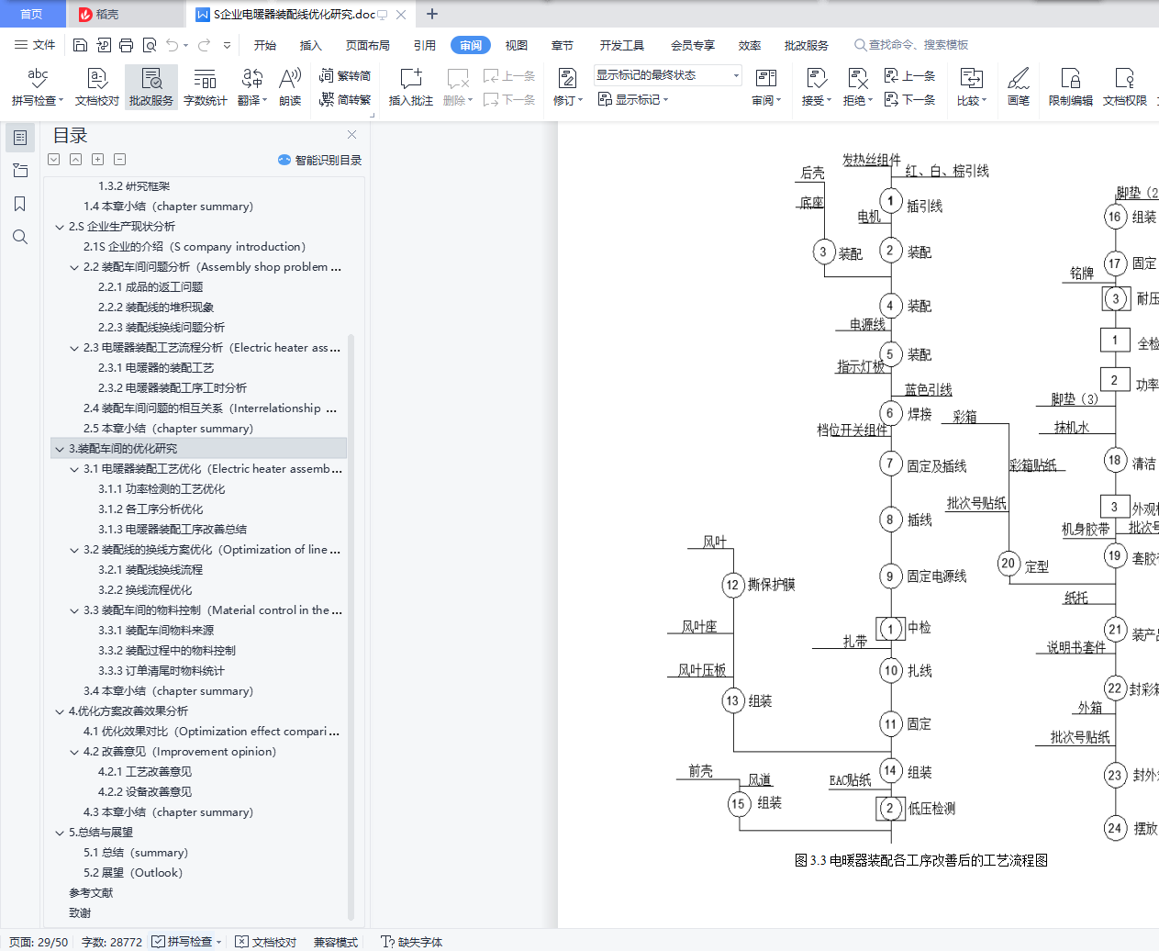The image size is (1159, 951).
Task: Click 兼容模式 in the status bar
Action: [x=336, y=942]
